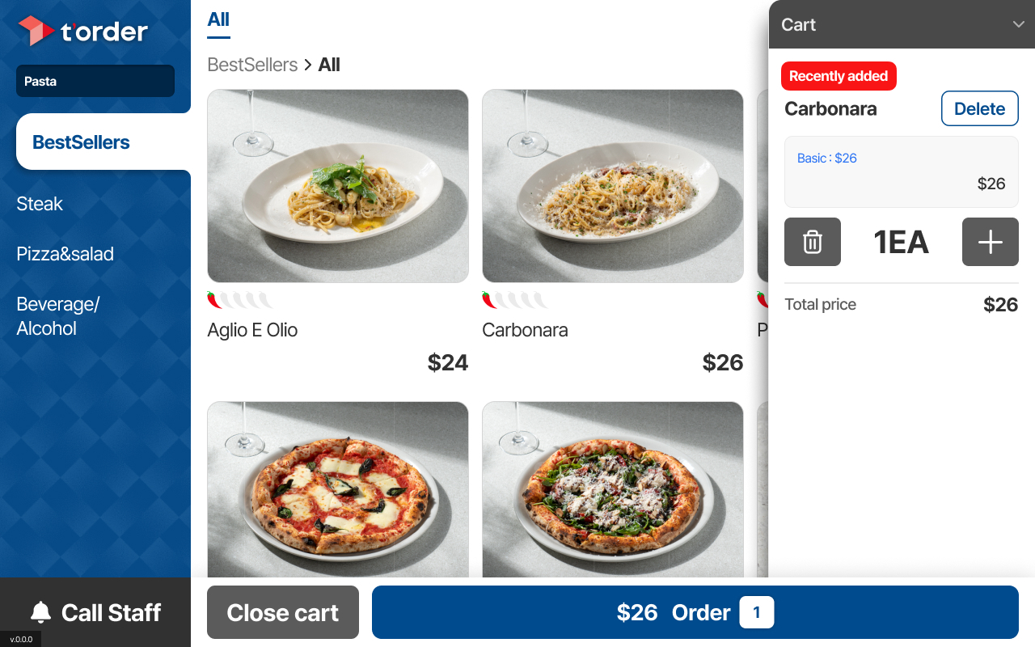This screenshot has height=647, width=1035.
Task: Click the chili spice icon under Aglio E Olio
Action: pyautogui.click(x=214, y=300)
